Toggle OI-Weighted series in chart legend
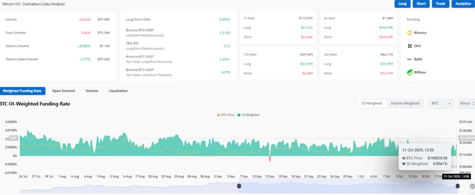The width and height of the screenshot is (475, 195). pyautogui.click(x=249, y=115)
